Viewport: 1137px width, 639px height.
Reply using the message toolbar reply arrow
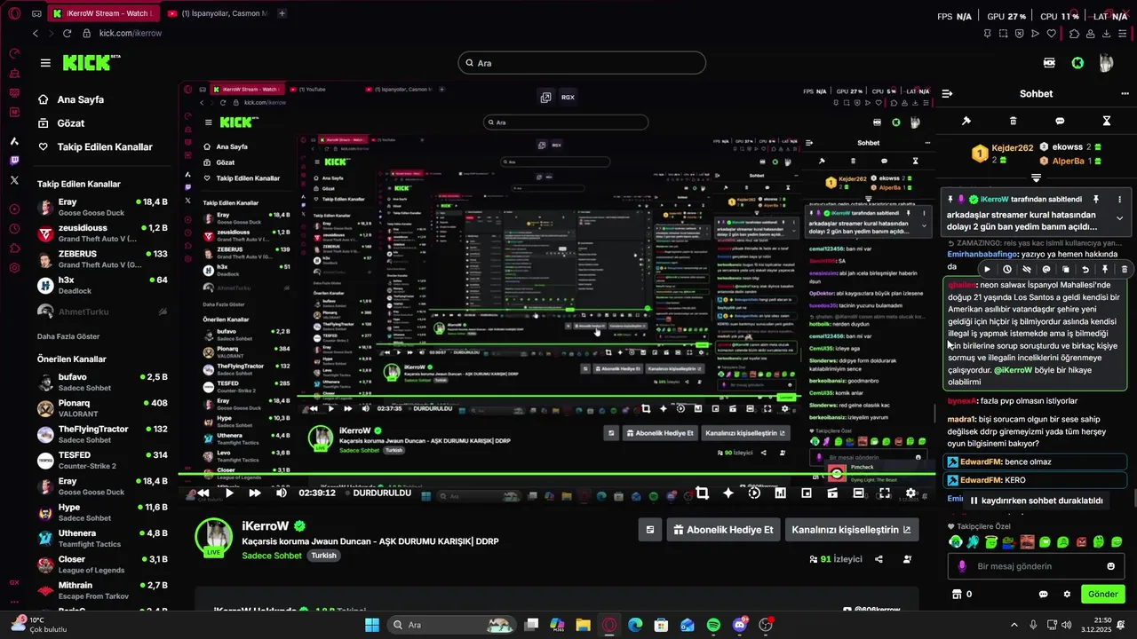[1085, 269]
